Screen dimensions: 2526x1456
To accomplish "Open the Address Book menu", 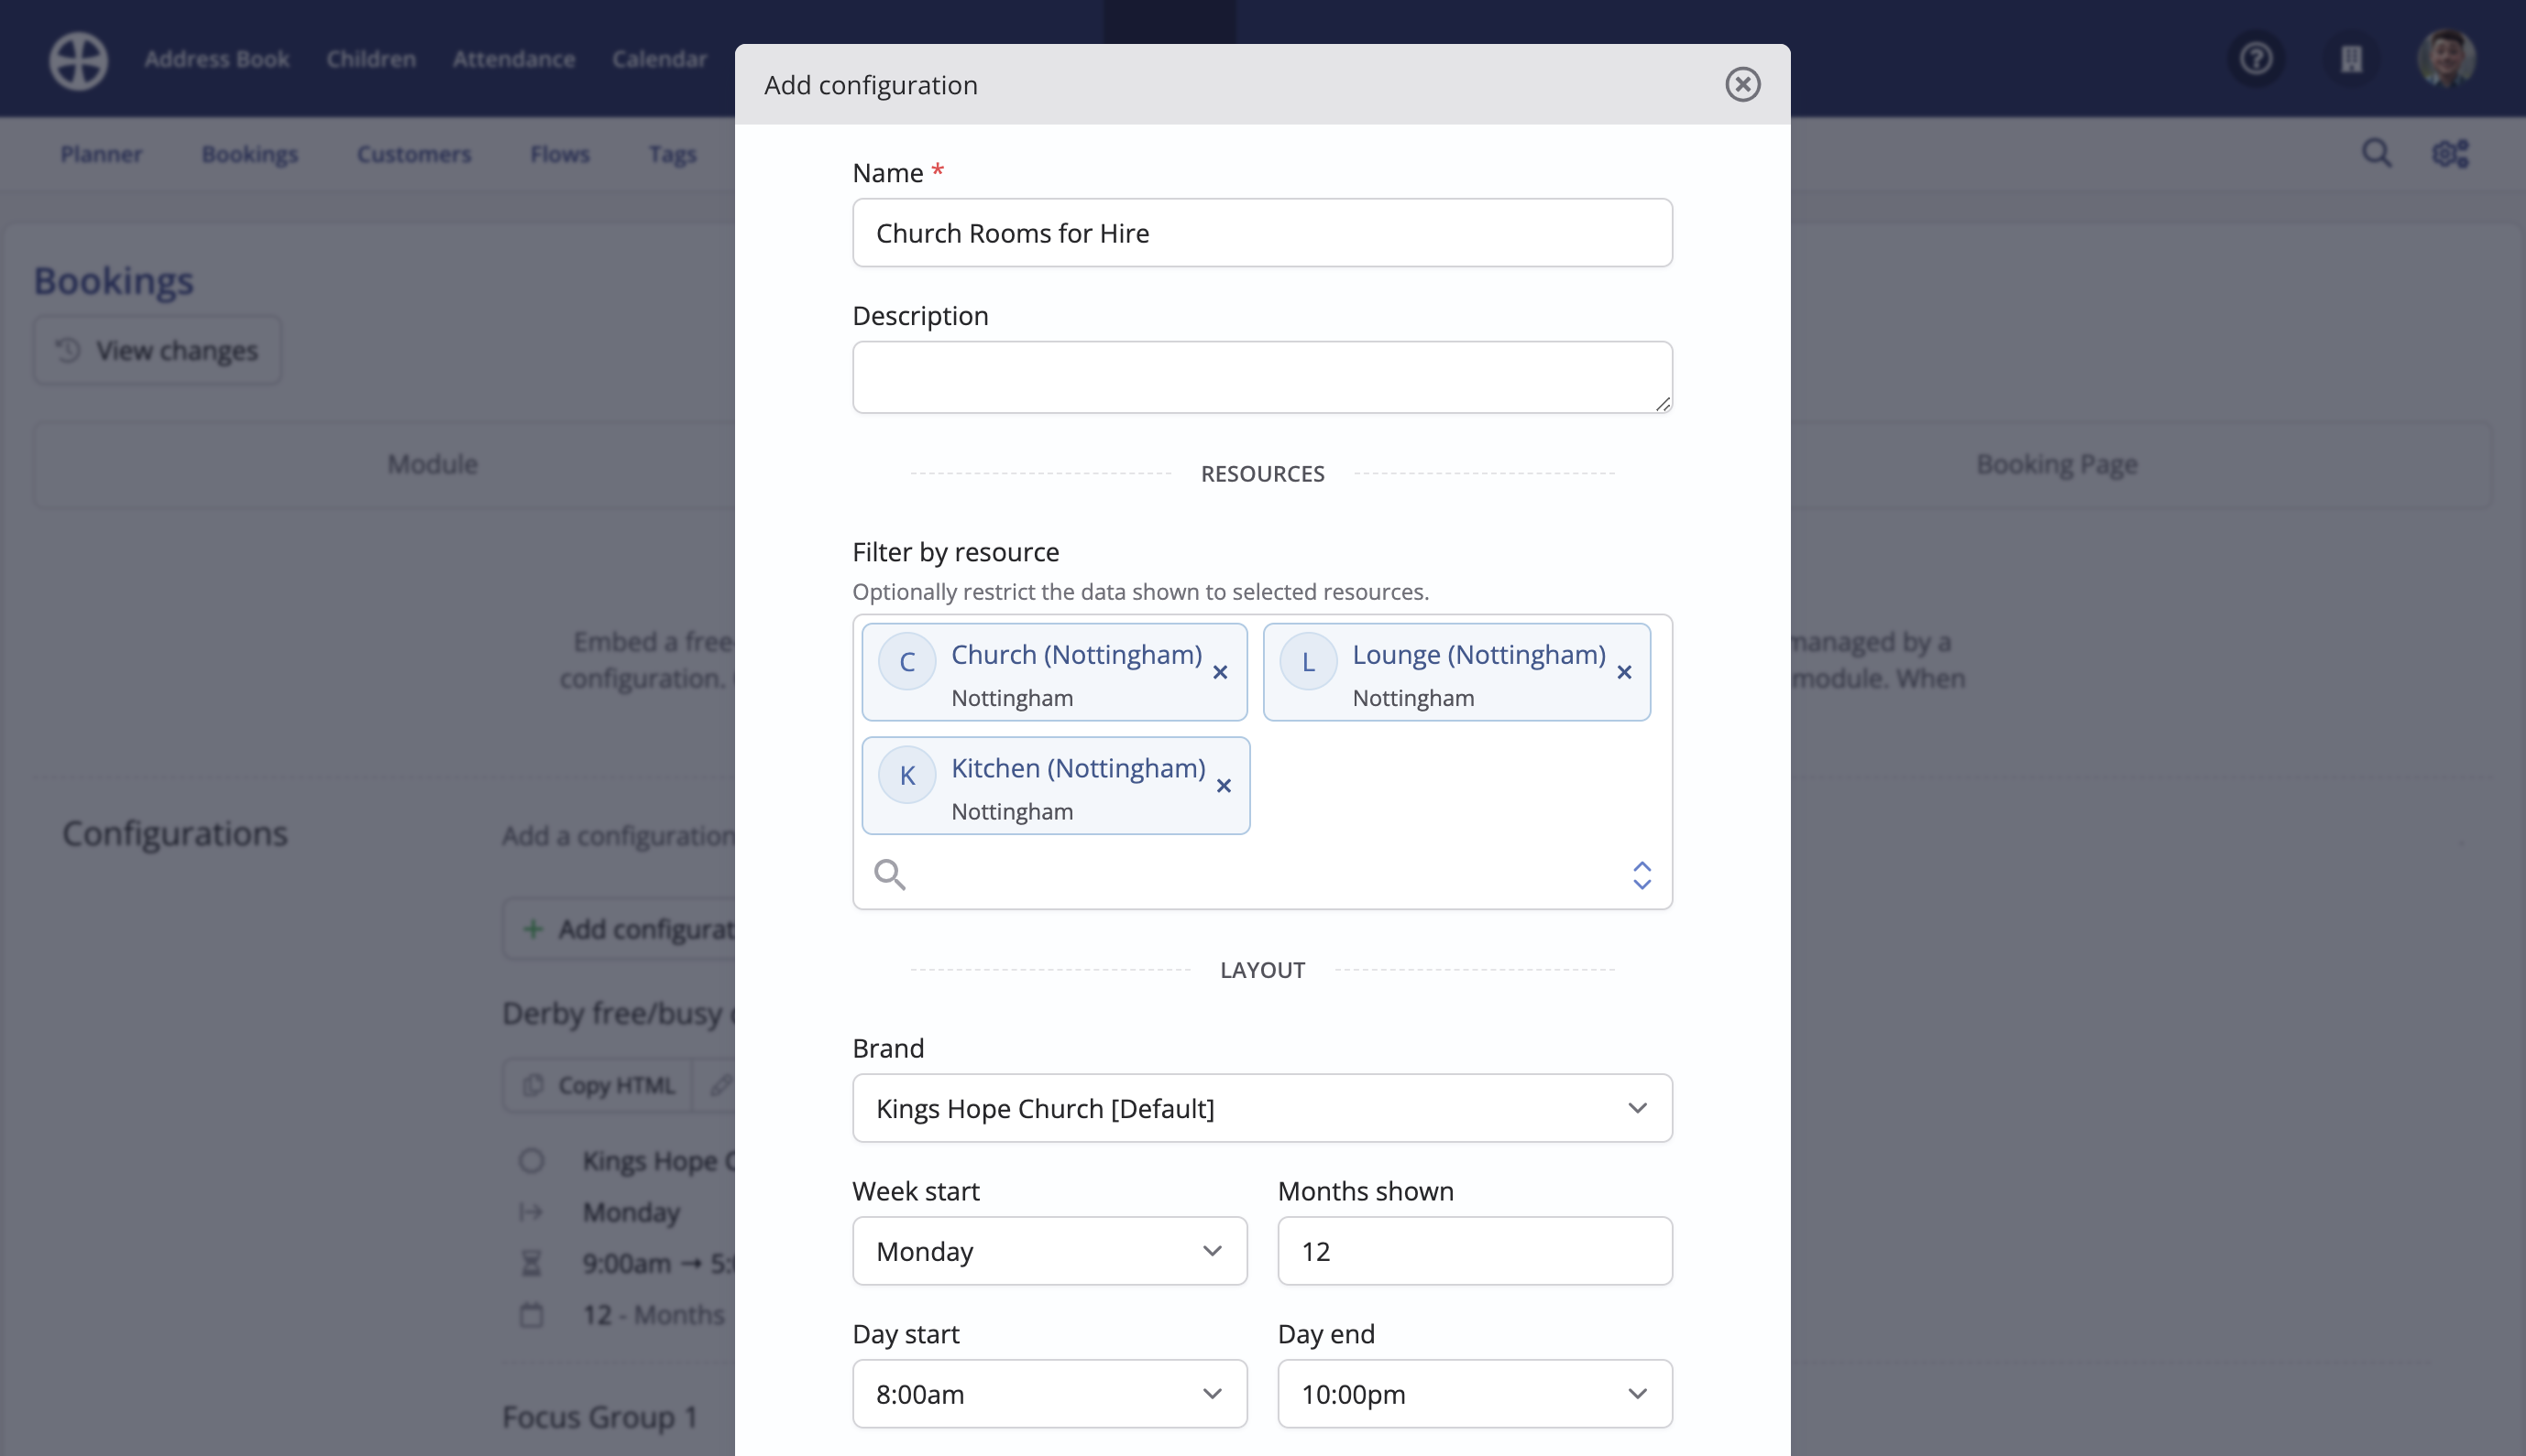I will [x=217, y=59].
